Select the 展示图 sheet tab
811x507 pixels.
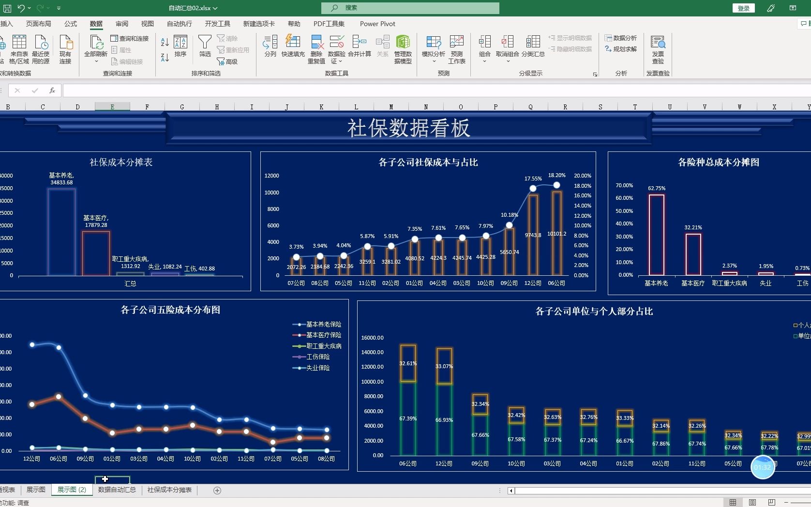click(36, 490)
